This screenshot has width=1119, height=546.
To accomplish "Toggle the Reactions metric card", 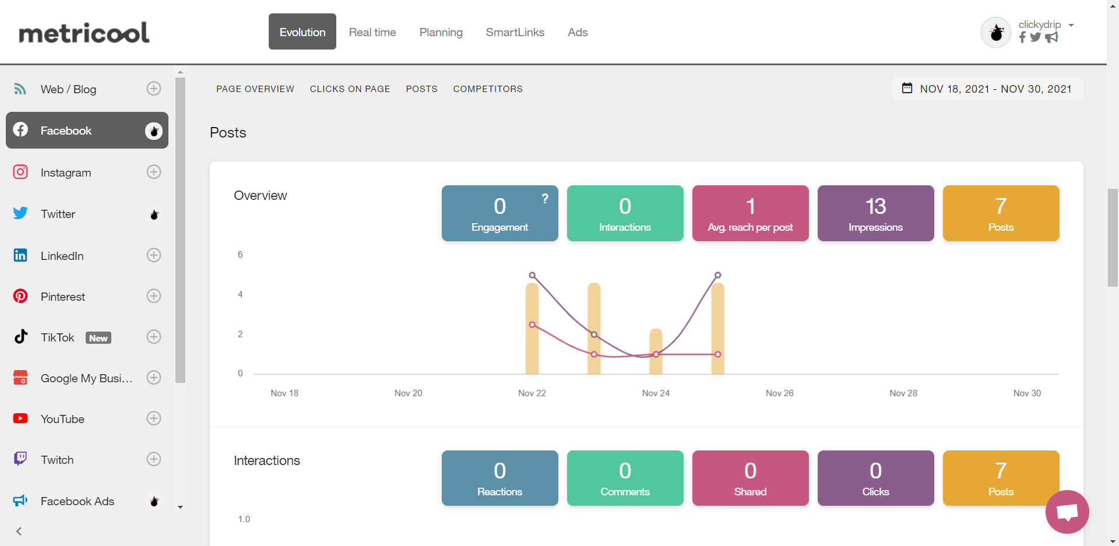I will coord(499,478).
